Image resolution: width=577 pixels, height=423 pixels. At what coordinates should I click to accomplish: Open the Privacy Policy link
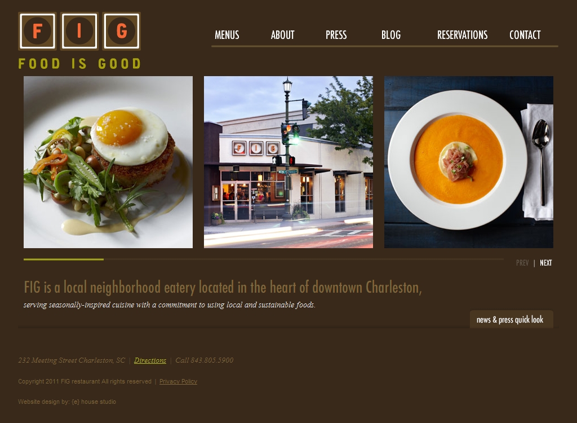point(178,381)
